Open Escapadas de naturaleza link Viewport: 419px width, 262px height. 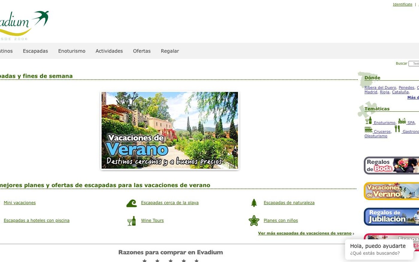point(289,203)
